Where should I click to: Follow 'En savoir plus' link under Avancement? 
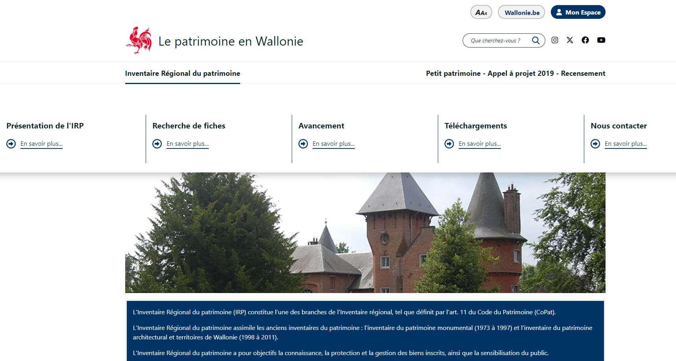point(333,144)
